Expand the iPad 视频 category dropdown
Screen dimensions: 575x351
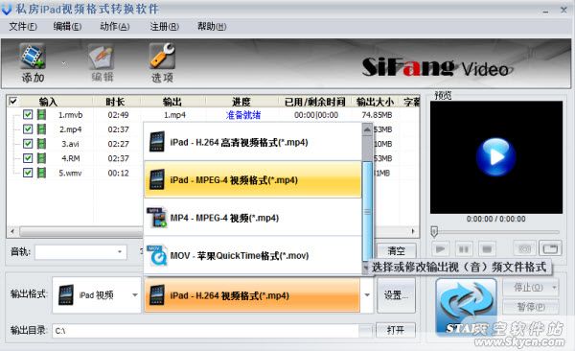point(135,294)
